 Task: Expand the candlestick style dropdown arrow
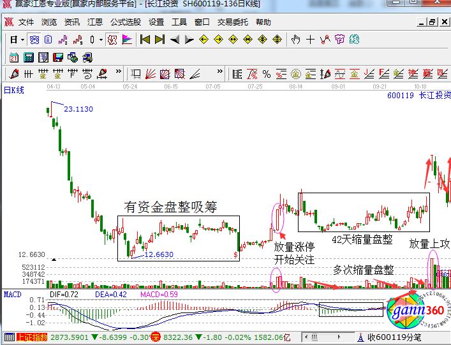pyautogui.click(x=100, y=40)
